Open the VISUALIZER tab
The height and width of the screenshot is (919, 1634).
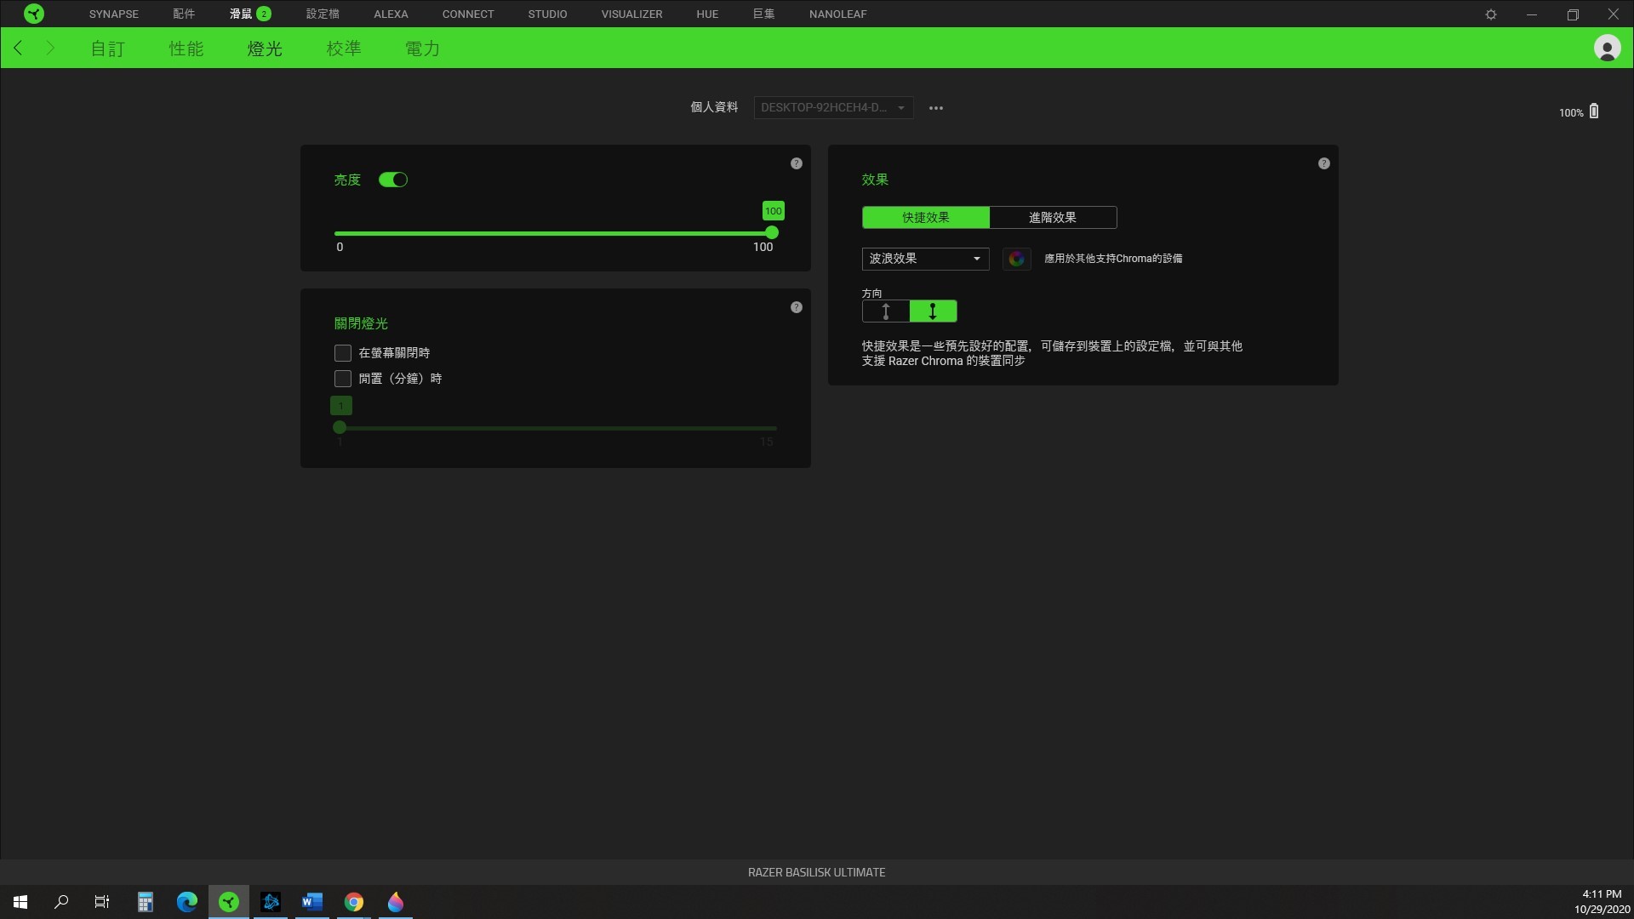(631, 14)
